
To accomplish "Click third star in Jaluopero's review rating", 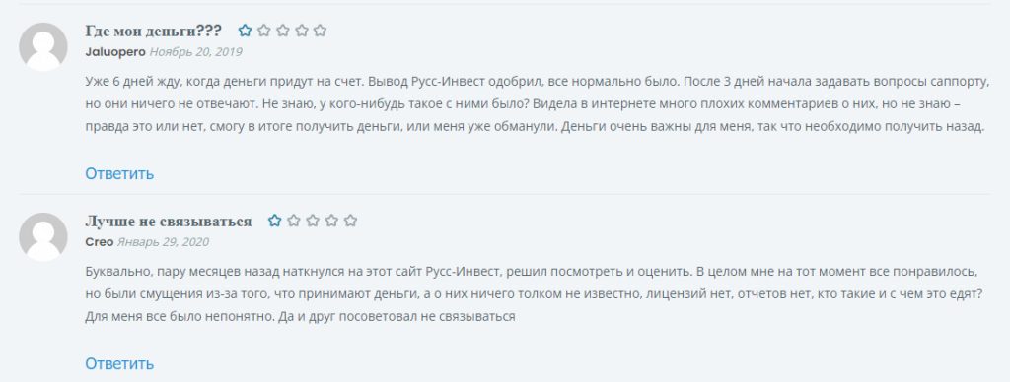I will click(x=283, y=31).
